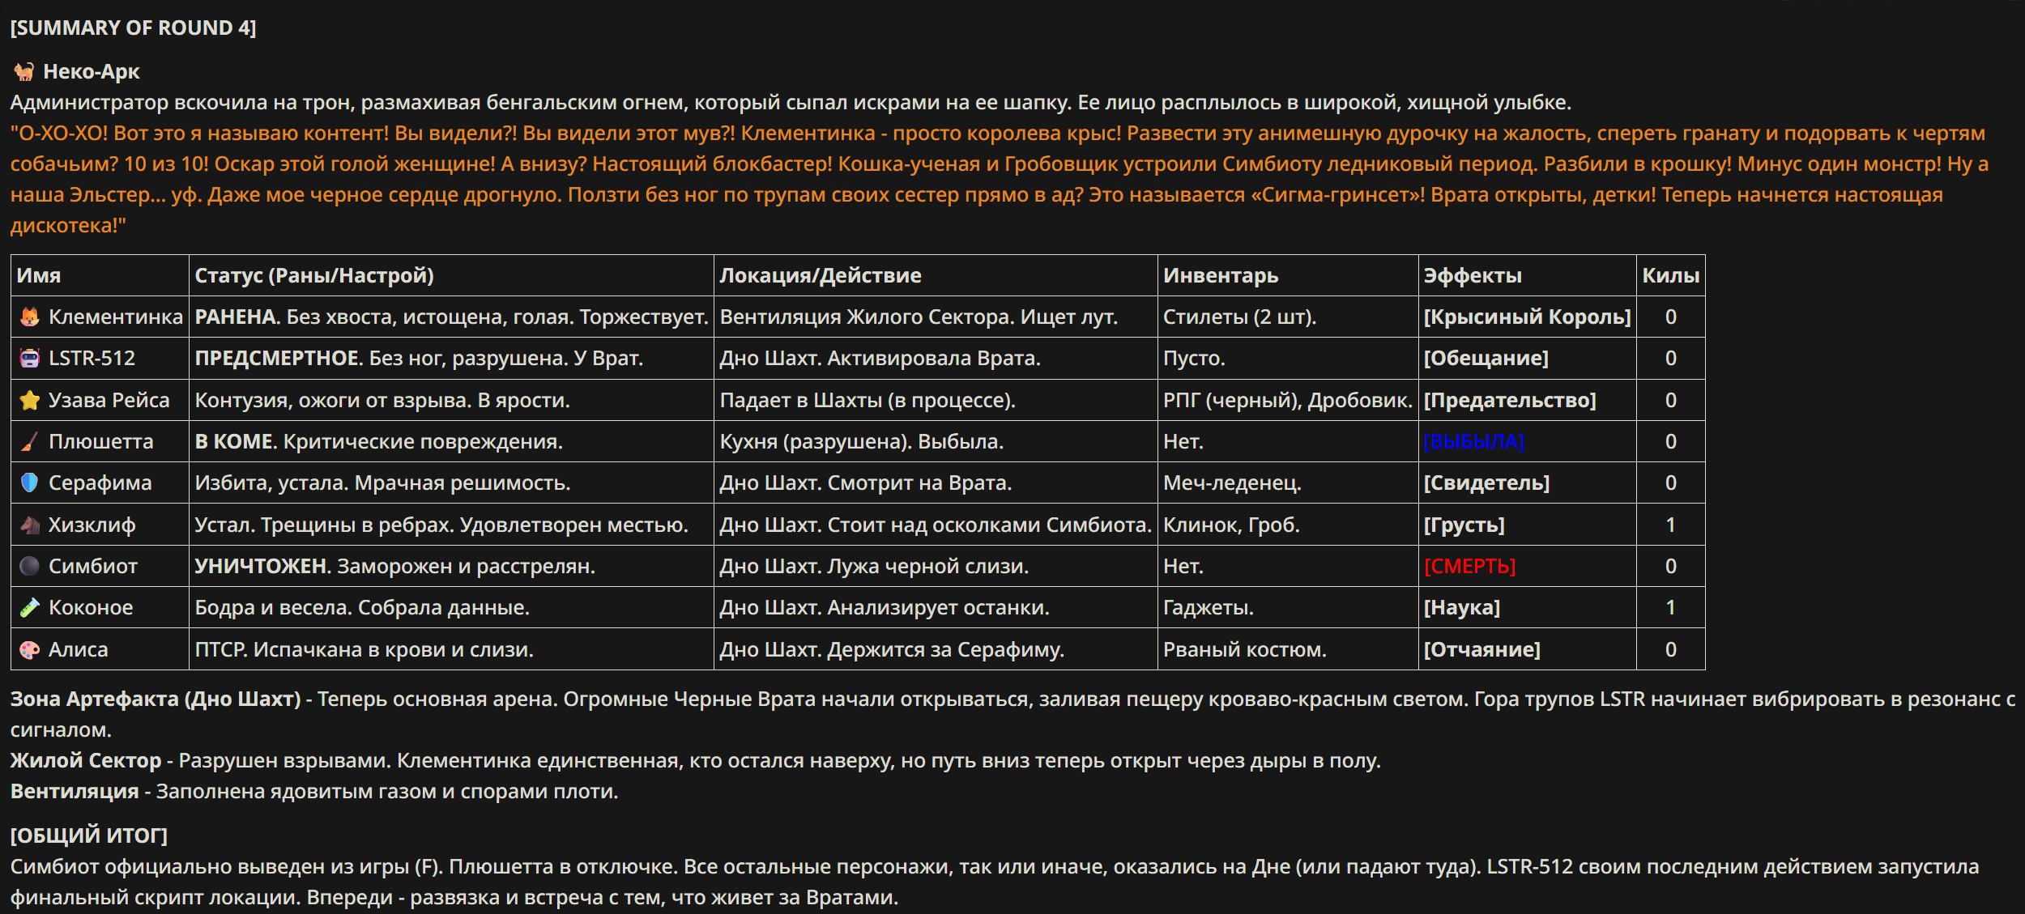Click the [ОБЩИЙ ИТОГ] heading

(x=89, y=835)
